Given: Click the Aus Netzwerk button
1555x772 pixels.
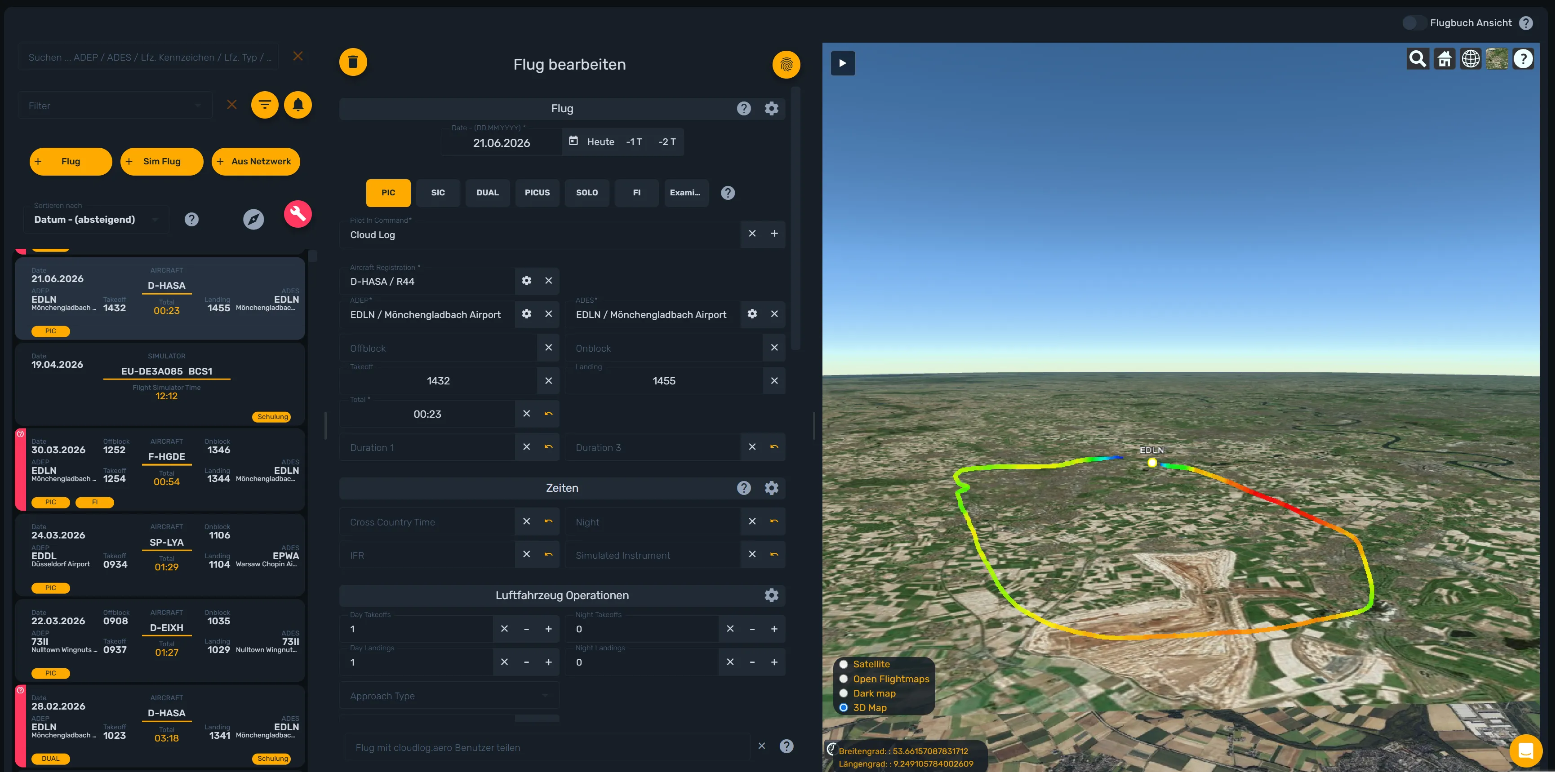Looking at the screenshot, I should tap(255, 161).
